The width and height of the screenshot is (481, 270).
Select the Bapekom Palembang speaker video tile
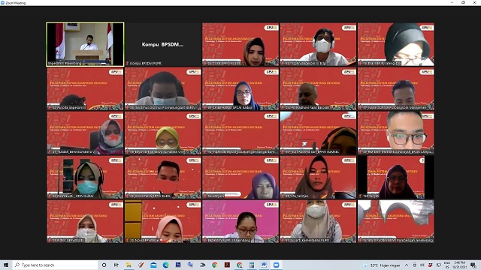pyautogui.click(x=85, y=44)
